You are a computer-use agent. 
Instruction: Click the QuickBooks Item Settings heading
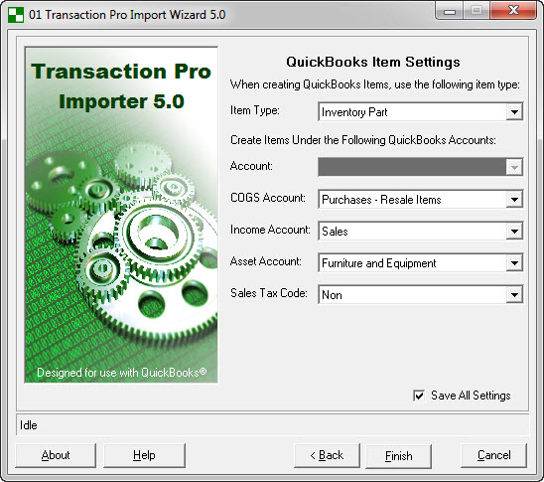point(373,62)
